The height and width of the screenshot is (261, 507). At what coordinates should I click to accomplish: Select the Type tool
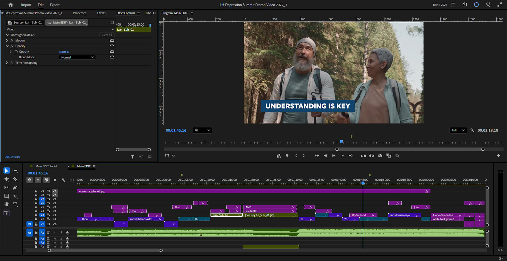15,204
